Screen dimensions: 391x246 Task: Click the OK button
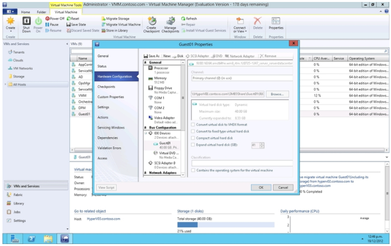[x=261, y=187]
